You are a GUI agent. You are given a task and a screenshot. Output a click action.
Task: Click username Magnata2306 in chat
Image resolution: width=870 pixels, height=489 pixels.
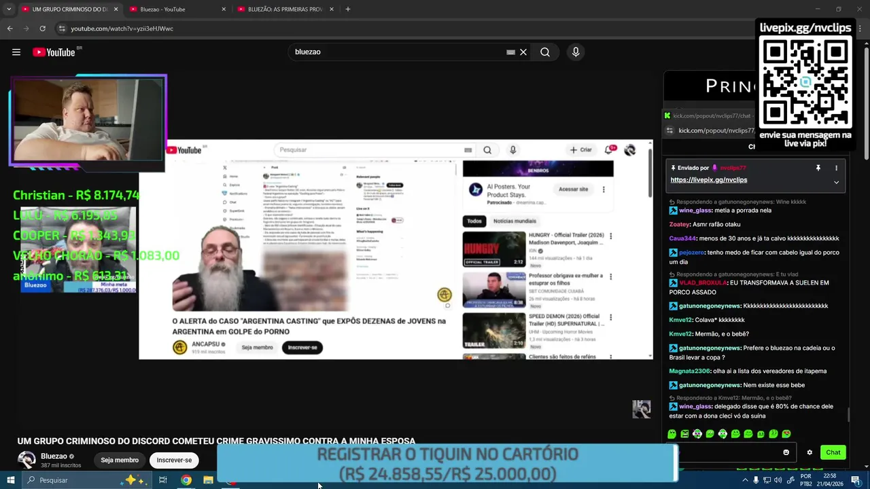pyautogui.click(x=689, y=371)
